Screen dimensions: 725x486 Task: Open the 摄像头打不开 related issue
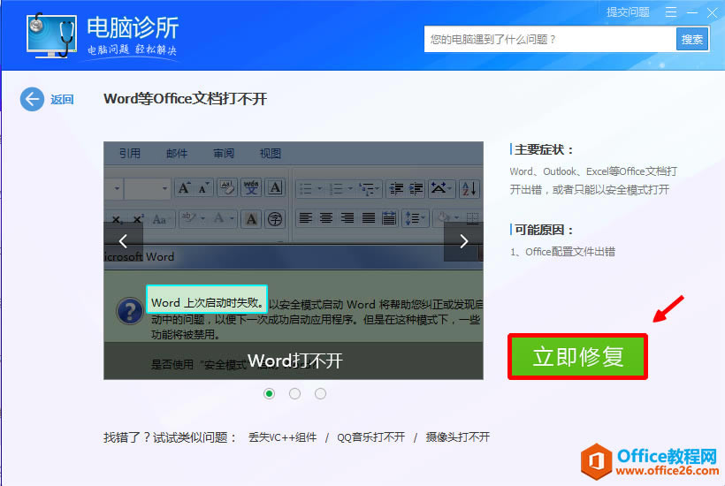[x=457, y=437]
